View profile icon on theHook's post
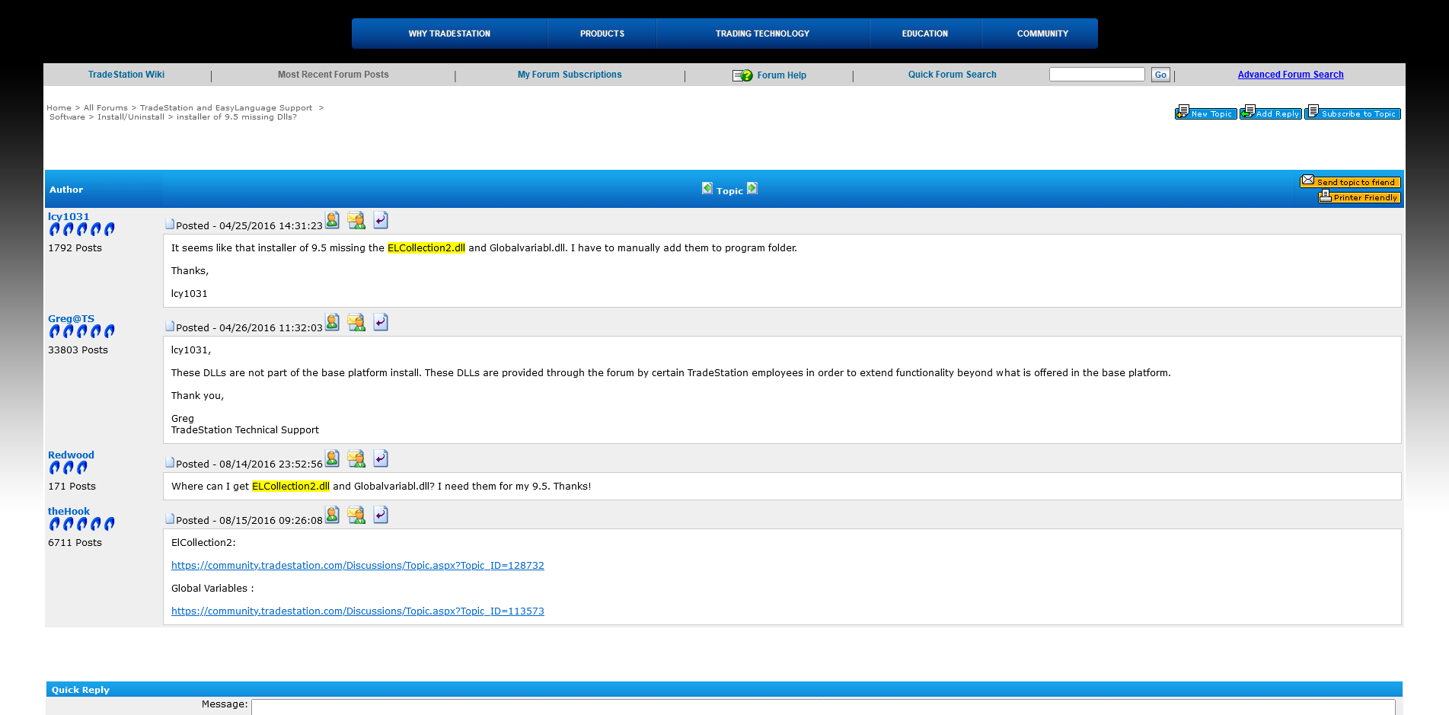 [332, 515]
